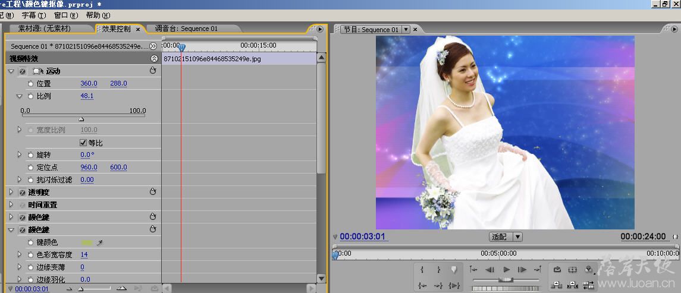Image resolution: width=681 pixels, height=293 pixels.
Task: Open the Trim monitor button
Action: (588, 285)
